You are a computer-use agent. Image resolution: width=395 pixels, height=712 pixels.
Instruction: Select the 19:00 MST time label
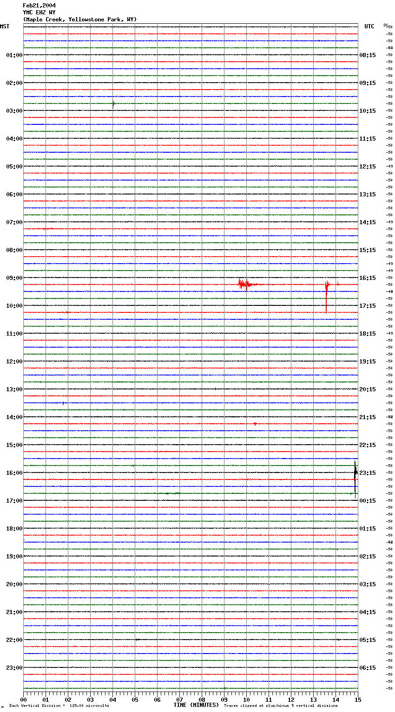pyautogui.click(x=14, y=557)
